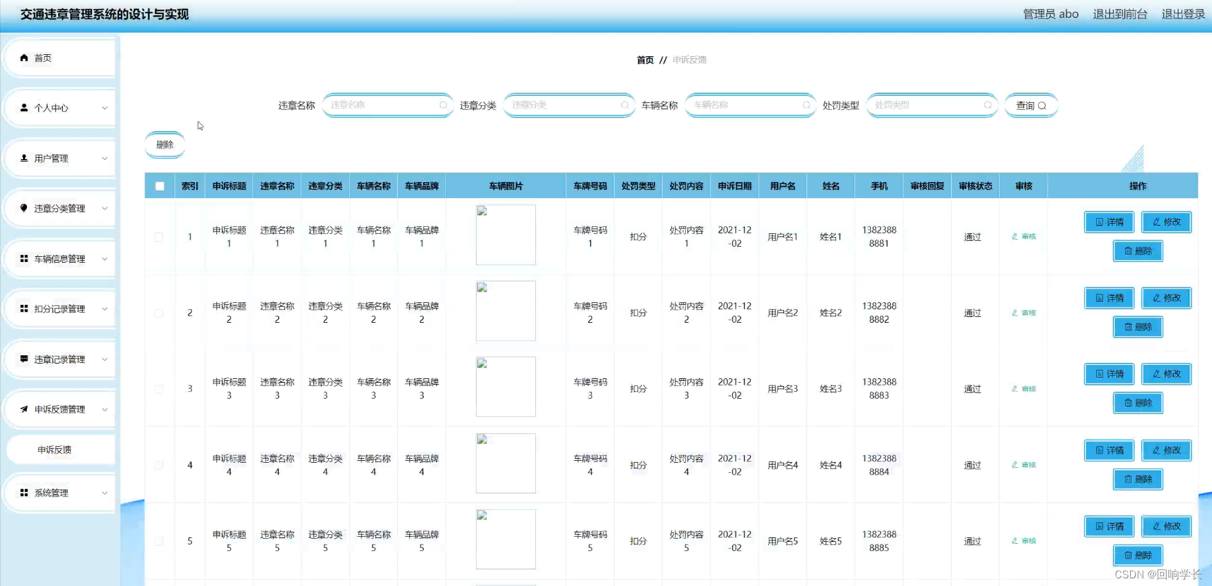Select 退出到前台 from the header
The height and width of the screenshot is (586, 1212).
point(1120,13)
